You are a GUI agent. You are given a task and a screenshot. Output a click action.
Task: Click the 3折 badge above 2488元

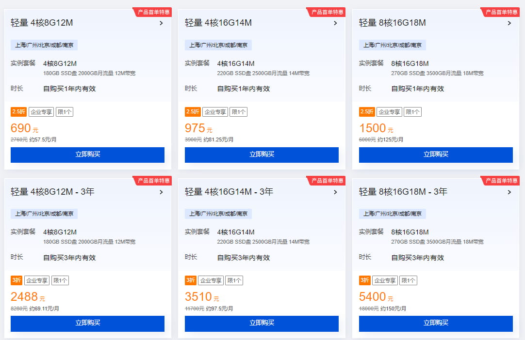click(16, 280)
